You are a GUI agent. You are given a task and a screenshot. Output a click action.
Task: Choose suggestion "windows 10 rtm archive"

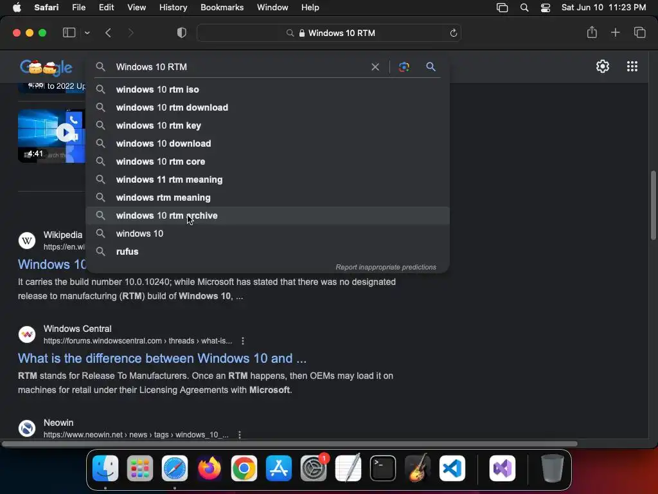267,216
